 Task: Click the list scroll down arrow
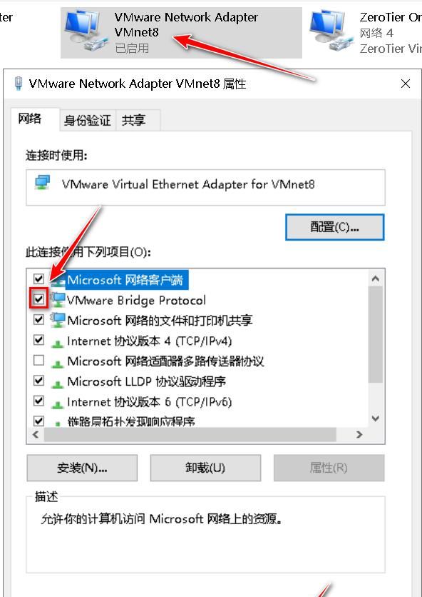pos(375,418)
